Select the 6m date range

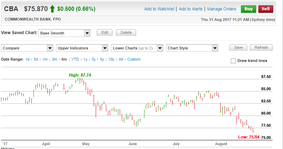[64, 59]
